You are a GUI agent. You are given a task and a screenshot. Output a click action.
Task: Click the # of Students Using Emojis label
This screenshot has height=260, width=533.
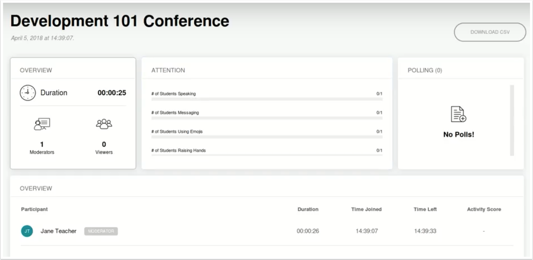pyautogui.click(x=177, y=132)
